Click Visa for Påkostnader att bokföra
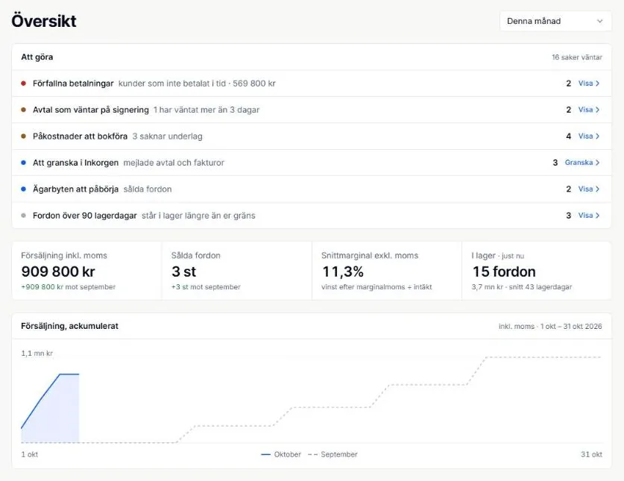The height and width of the screenshot is (481, 624). point(588,136)
